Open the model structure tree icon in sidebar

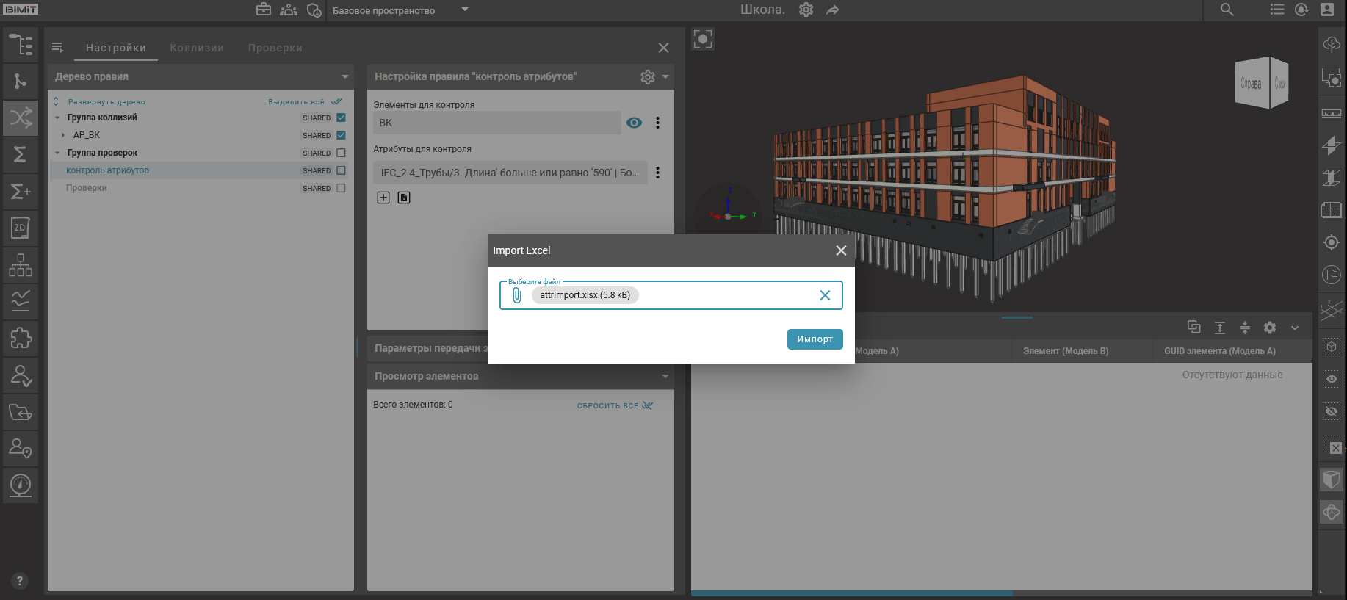click(x=21, y=45)
